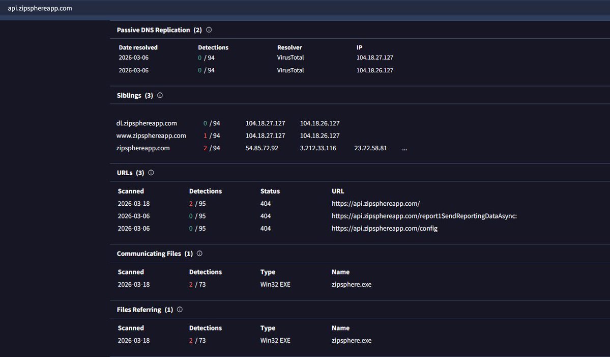Click 104.18.26.127 in dl.zipsphereapp.com row
The image size is (610, 357).
pyautogui.click(x=320, y=123)
